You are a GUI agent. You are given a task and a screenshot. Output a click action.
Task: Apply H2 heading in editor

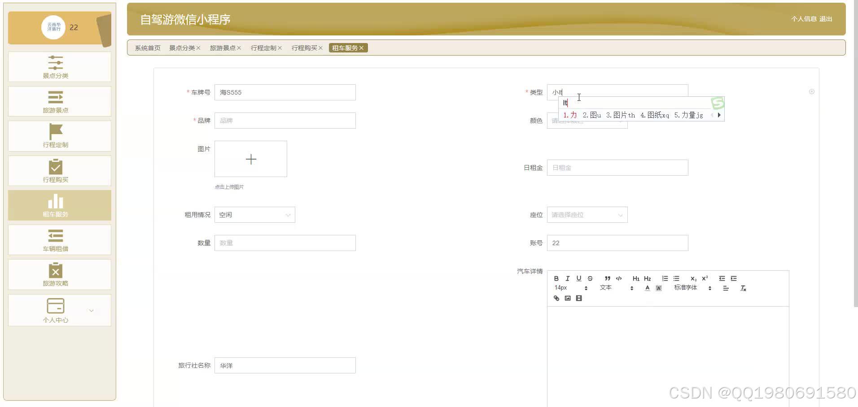coord(647,278)
